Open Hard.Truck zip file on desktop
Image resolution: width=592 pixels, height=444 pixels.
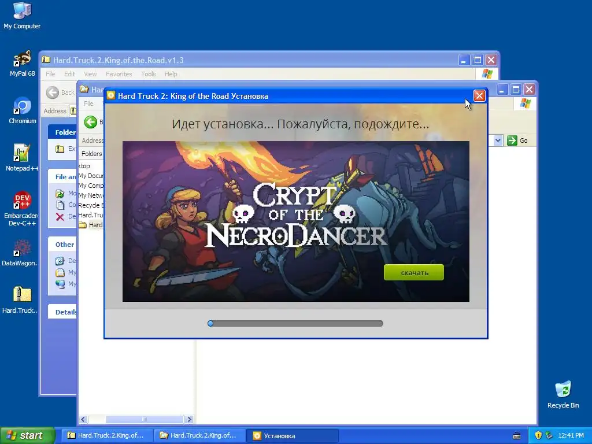pos(20,300)
